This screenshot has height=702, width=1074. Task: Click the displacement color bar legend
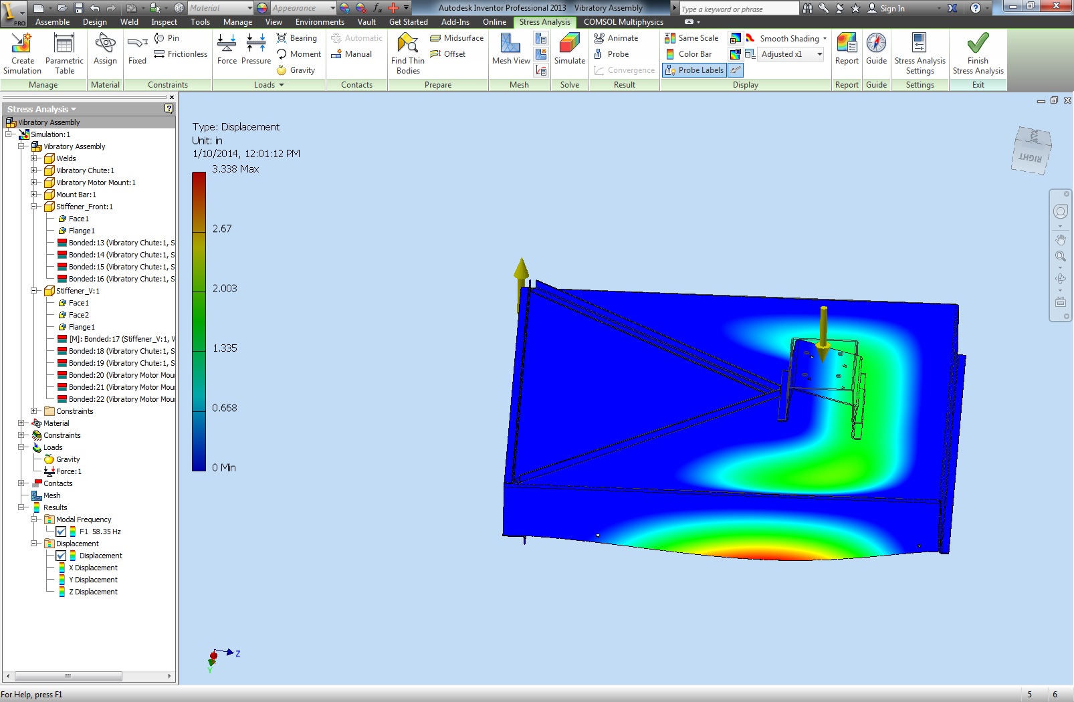[x=199, y=322]
